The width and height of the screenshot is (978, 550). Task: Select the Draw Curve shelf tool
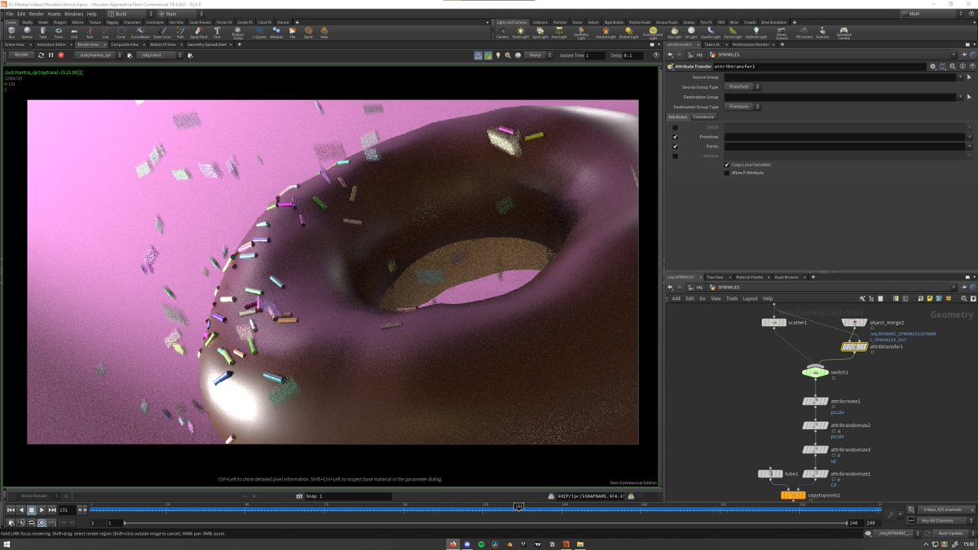pyautogui.click(x=162, y=33)
